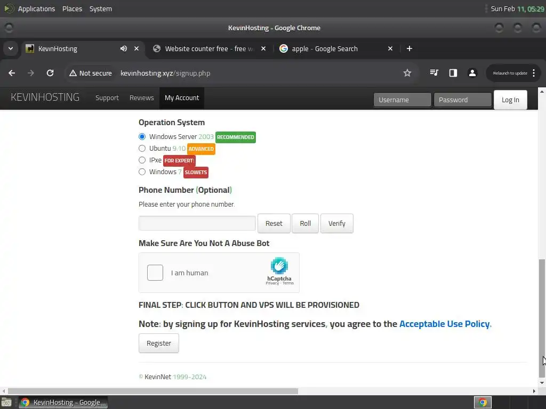Close the apple Google Search tab
The height and width of the screenshot is (409, 546).
tap(390, 48)
